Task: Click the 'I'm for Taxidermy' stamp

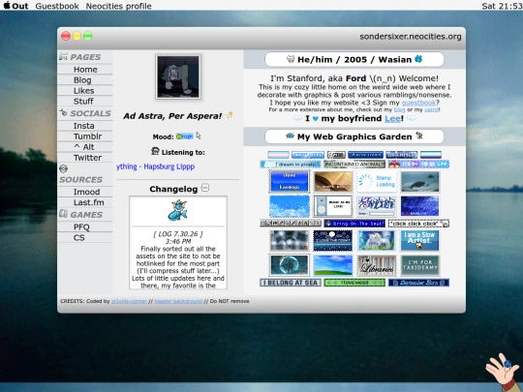Action: [419, 265]
